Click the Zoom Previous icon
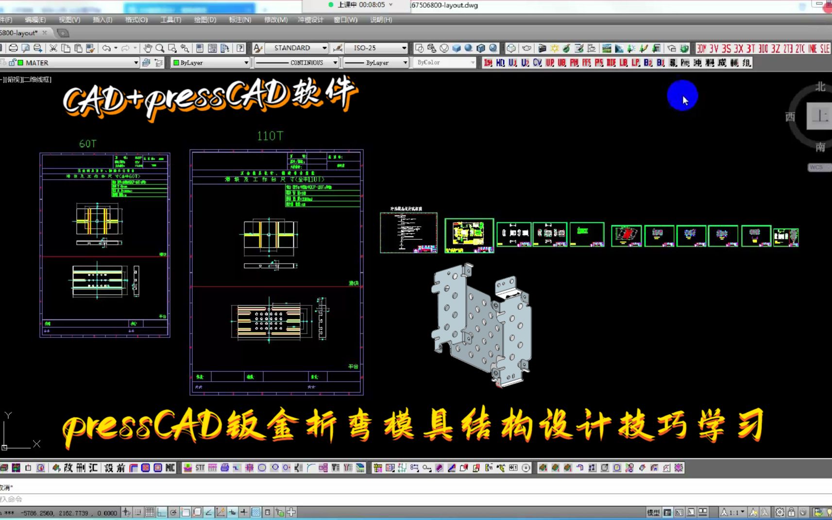The height and width of the screenshot is (520, 832). pyautogui.click(x=185, y=48)
